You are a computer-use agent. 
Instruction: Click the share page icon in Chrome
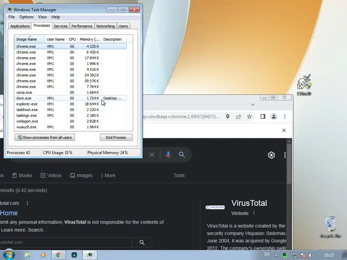click(x=239, y=116)
